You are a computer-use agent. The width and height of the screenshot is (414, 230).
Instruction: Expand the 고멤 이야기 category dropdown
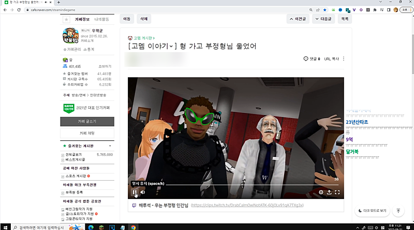171,46
